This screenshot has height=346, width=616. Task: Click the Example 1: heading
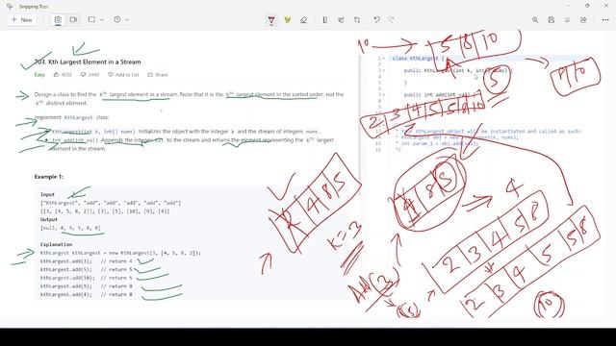pos(49,177)
